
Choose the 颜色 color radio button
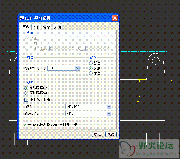click(91, 63)
